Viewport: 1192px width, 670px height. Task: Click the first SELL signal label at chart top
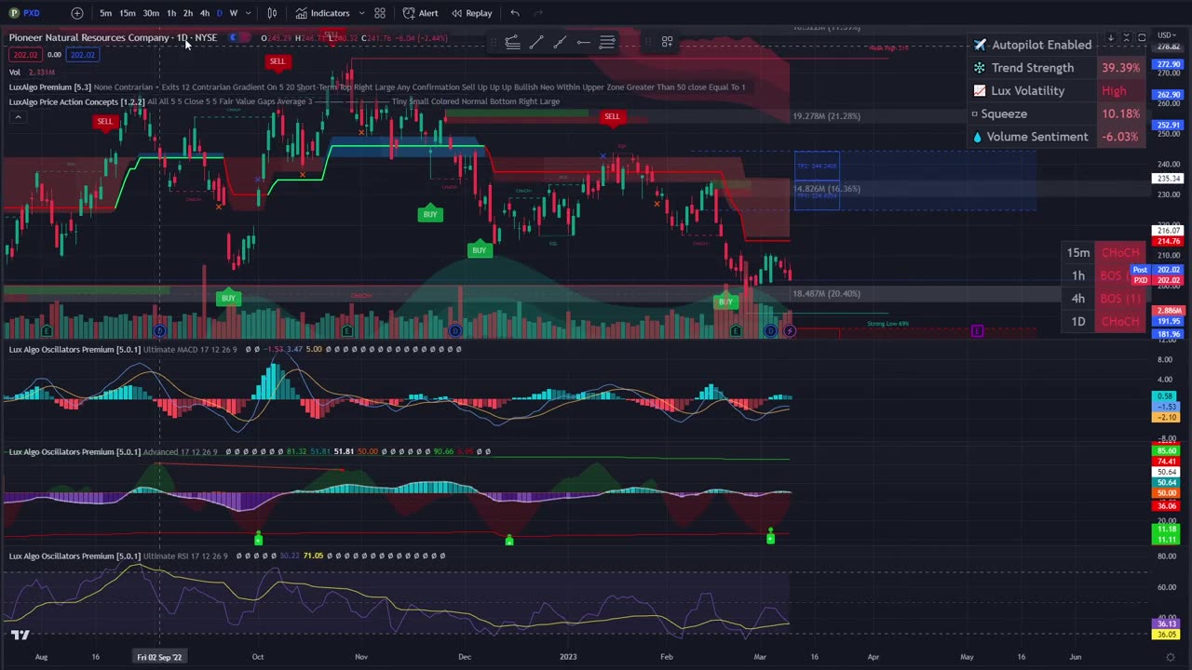277,61
